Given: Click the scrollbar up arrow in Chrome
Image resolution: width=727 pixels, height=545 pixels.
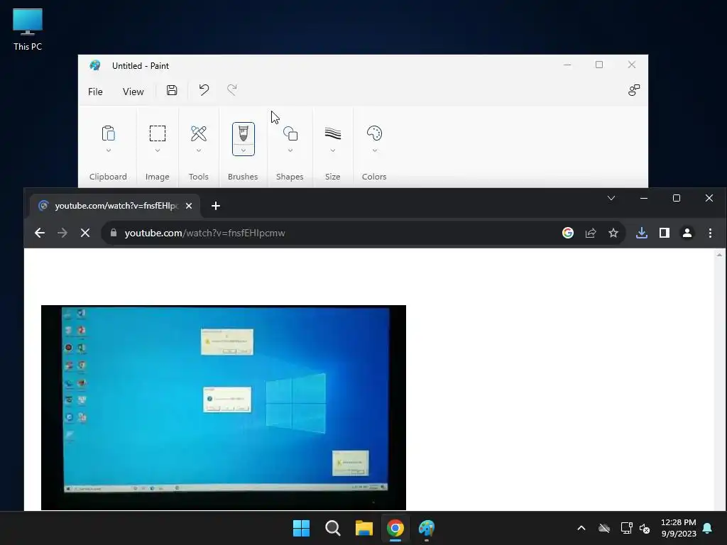Looking at the screenshot, I should [x=720, y=255].
